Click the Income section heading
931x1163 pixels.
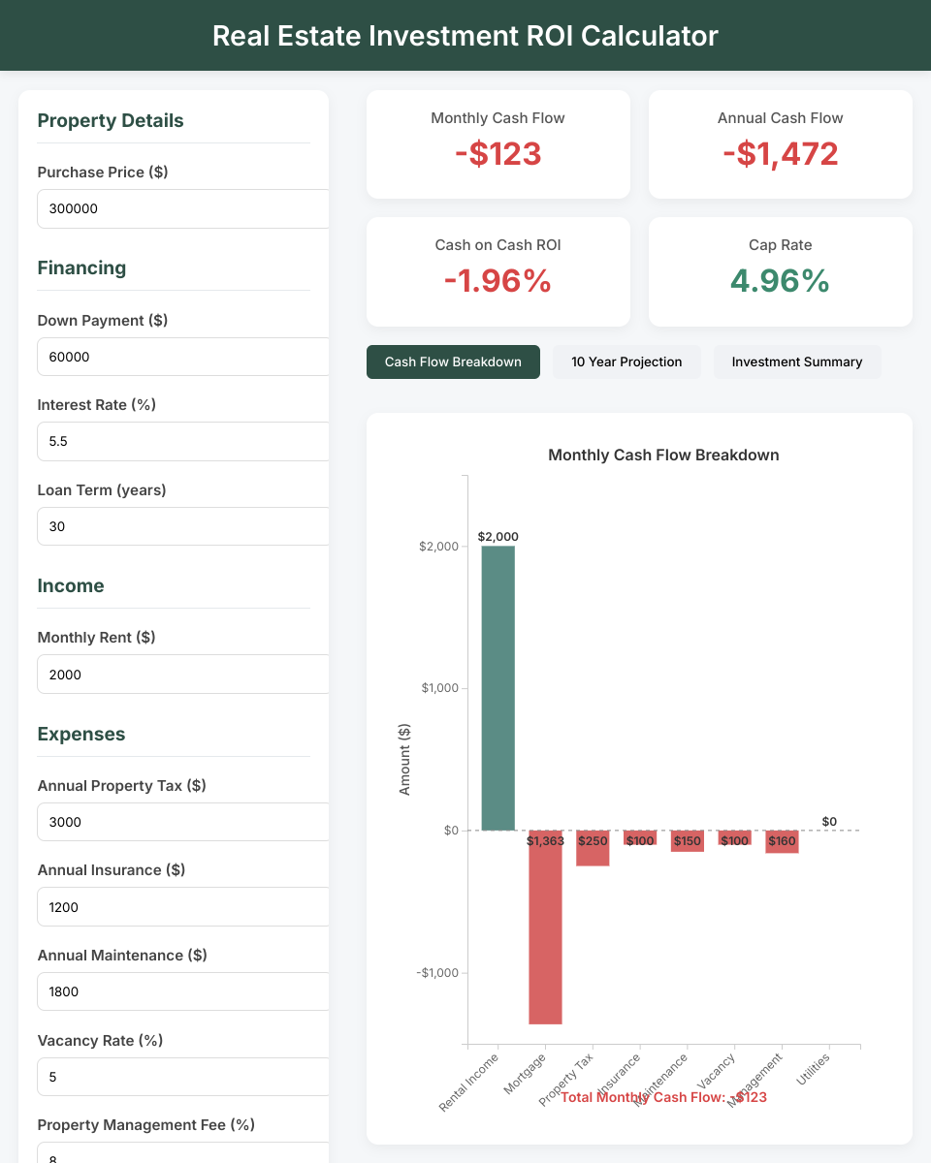pos(71,585)
